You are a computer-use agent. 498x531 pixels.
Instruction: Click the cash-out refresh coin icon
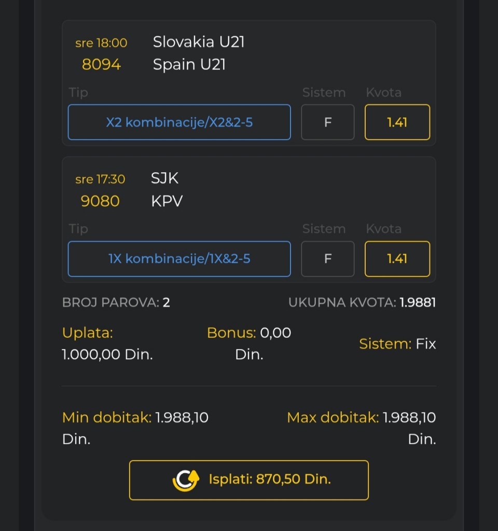pyautogui.click(x=186, y=480)
